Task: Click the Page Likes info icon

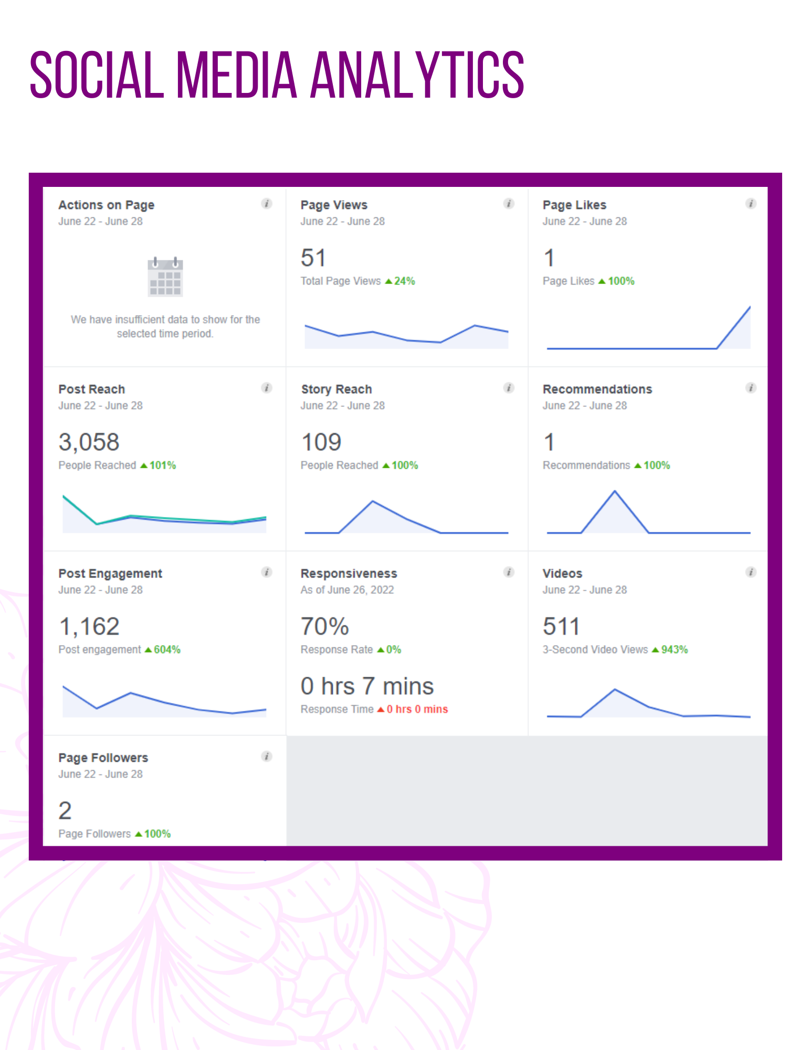Action: [x=751, y=204]
